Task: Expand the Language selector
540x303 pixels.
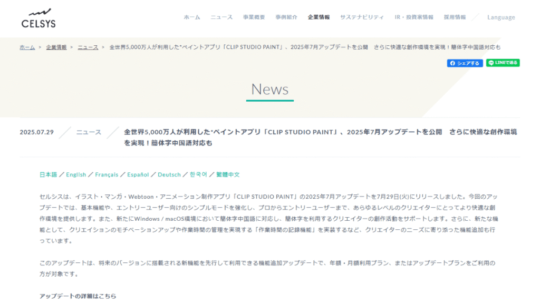Action: pyautogui.click(x=501, y=17)
